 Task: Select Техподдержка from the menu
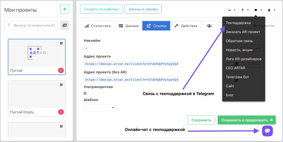pos(238,23)
